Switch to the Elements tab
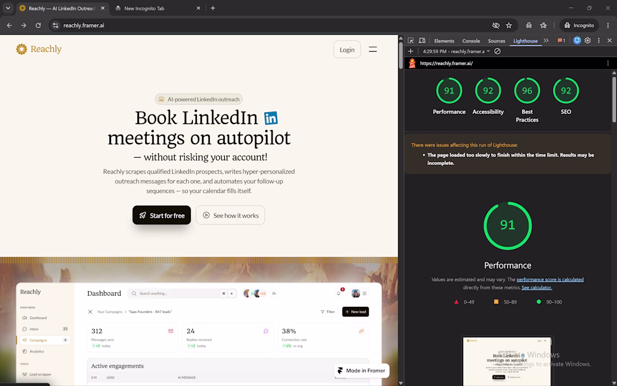This screenshot has width=617, height=386. (x=444, y=41)
